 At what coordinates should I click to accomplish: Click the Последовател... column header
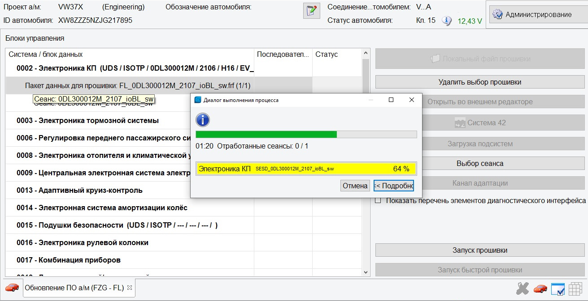pos(283,54)
